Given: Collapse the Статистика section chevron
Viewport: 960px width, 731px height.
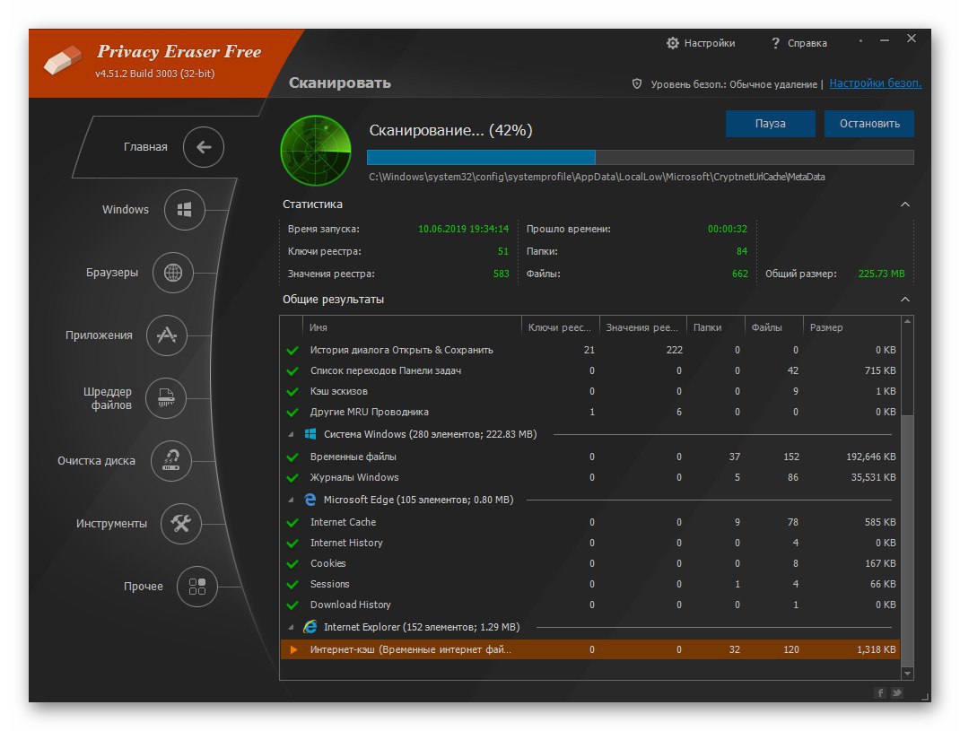Looking at the screenshot, I should click(x=905, y=205).
